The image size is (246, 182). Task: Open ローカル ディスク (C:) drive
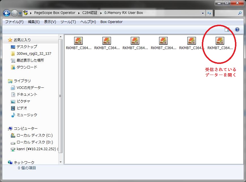pyautogui.click(x=34, y=135)
